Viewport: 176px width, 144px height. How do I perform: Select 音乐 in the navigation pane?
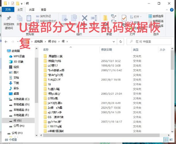pyautogui.click(x=14, y=88)
